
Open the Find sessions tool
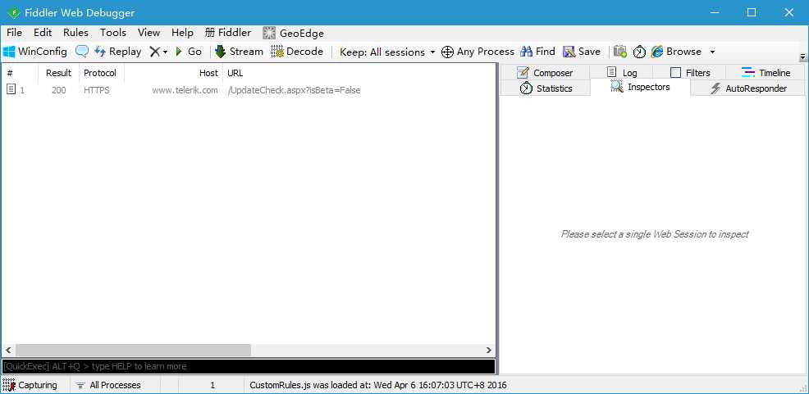(x=537, y=52)
